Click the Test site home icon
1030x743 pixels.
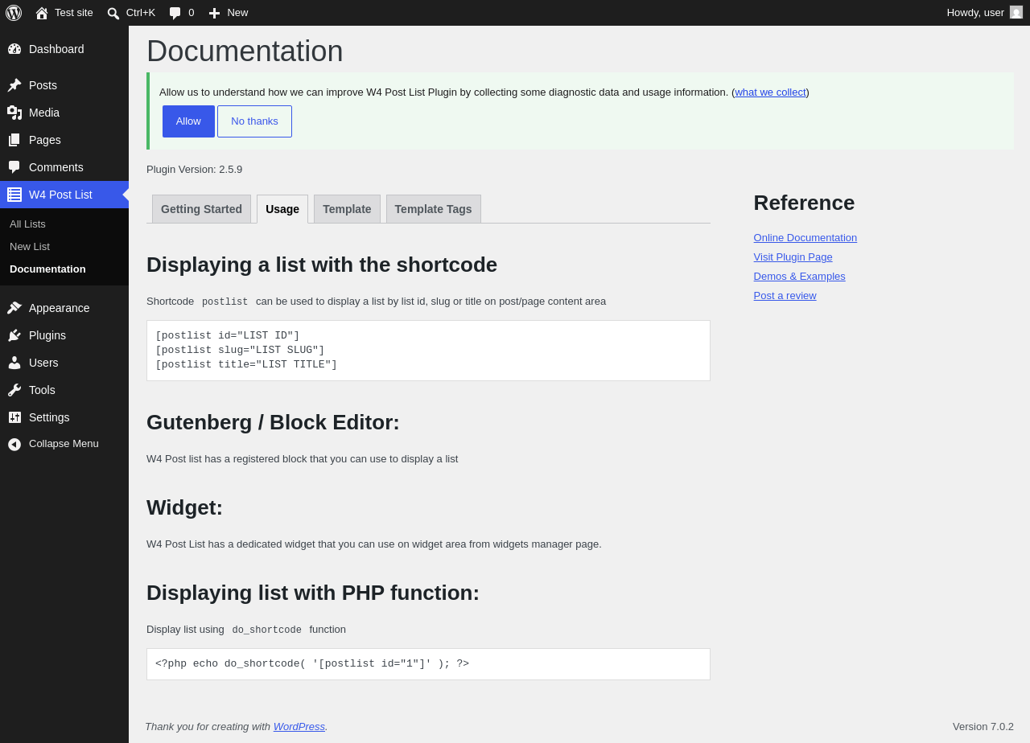pyautogui.click(x=42, y=13)
